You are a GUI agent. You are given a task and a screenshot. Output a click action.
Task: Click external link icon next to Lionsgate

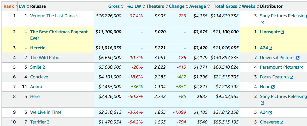coord(282,32)
